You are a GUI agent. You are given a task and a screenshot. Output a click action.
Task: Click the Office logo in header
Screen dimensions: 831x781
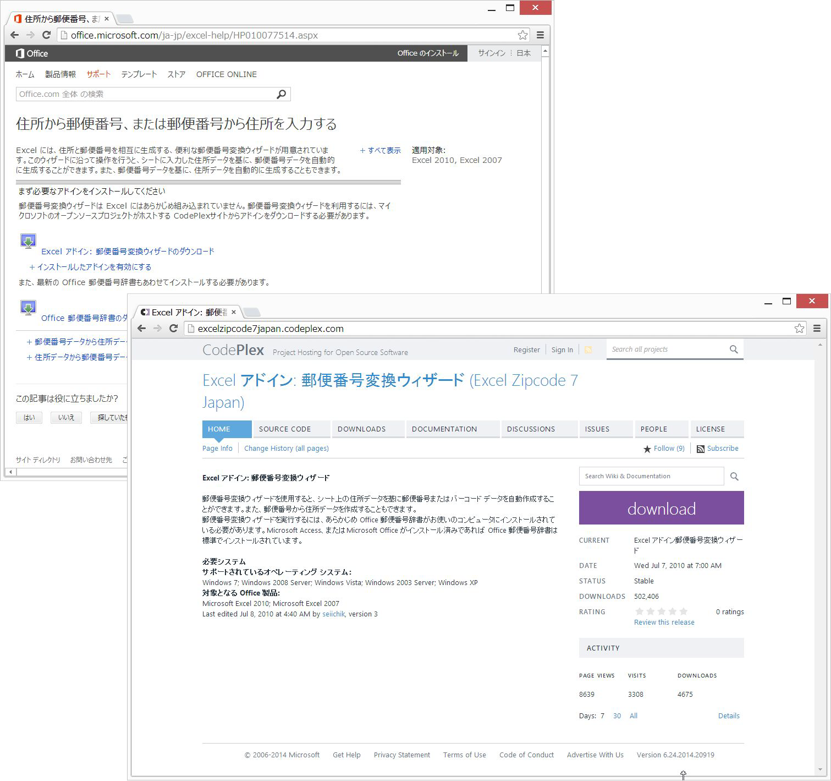pyautogui.click(x=32, y=53)
